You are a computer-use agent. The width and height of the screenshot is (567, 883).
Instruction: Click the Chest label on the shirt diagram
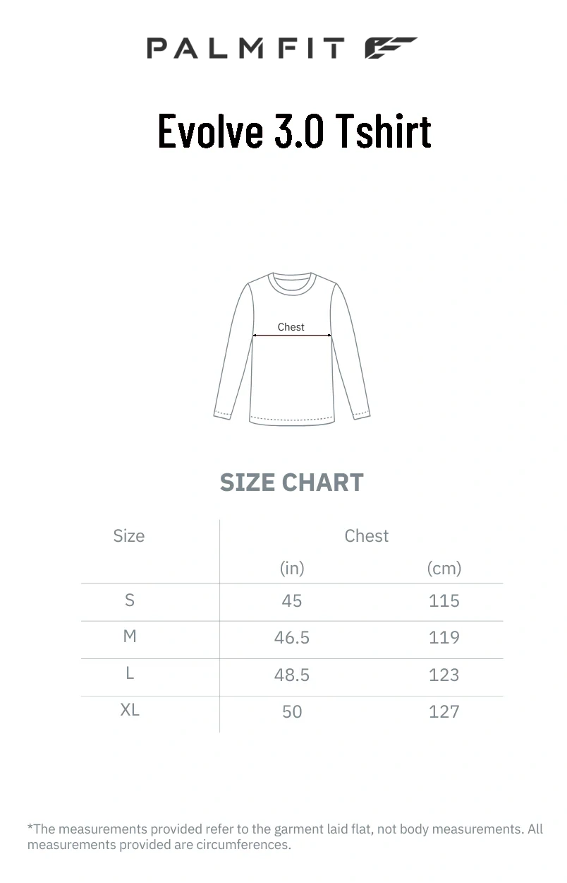tap(291, 327)
